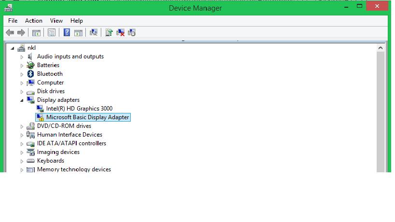Open the Properties toolbar icon

pyautogui.click(x=52, y=32)
